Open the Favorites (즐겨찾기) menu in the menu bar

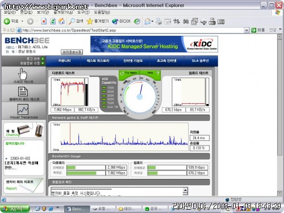[x=63, y=12]
